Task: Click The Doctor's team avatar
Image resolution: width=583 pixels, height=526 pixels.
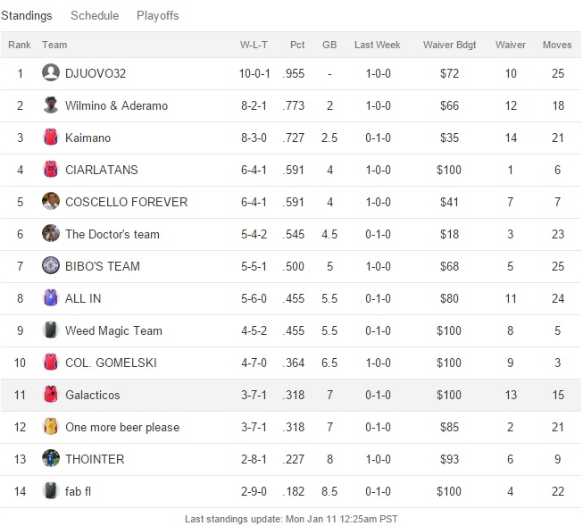Action: point(51,234)
